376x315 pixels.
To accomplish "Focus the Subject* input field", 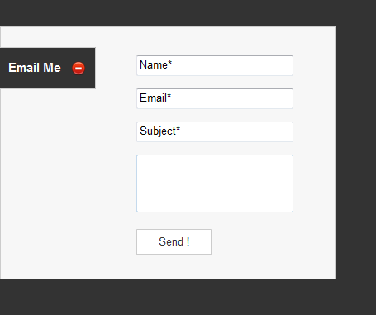I will 215,131.
